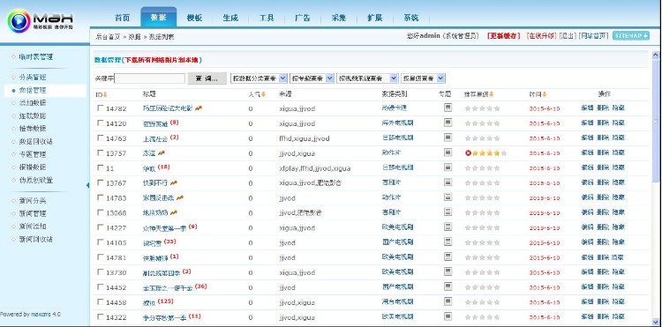
Task: Open the 首页 top tab
Action: pyautogui.click(x=123, y=18)
